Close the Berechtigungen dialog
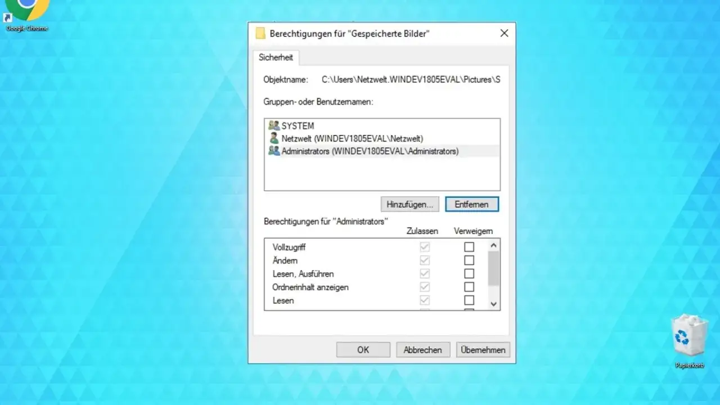Screen dimensions: 720x405 pyautogui.click(x=504, y=33)
